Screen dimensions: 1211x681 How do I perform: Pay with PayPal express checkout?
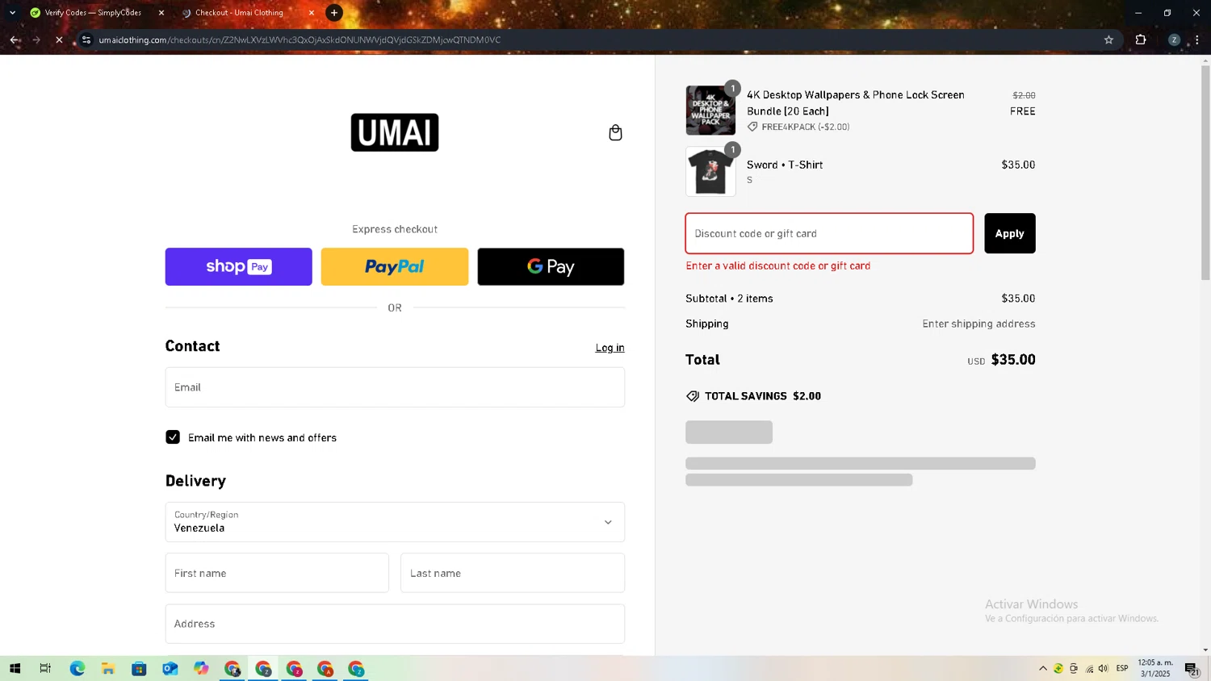pos(395,266)
